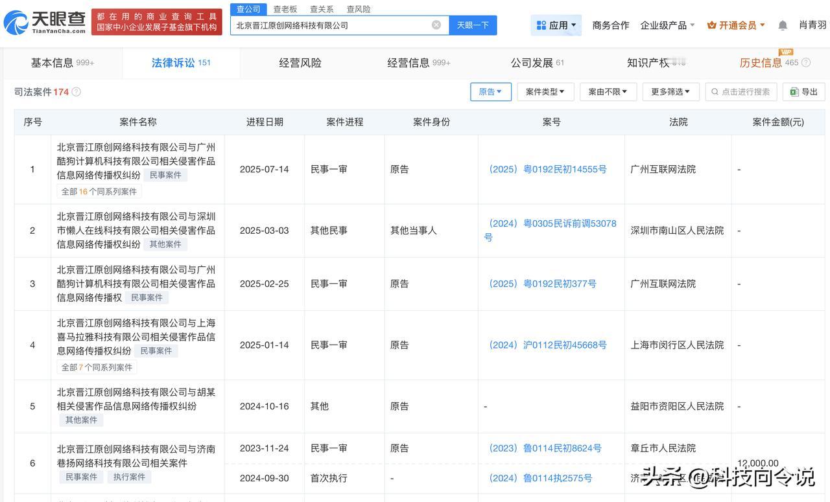Viewport: 830px width, 502px height.
Task: Click date 2025-03-03 in row 2
Action: click(265, 231)
